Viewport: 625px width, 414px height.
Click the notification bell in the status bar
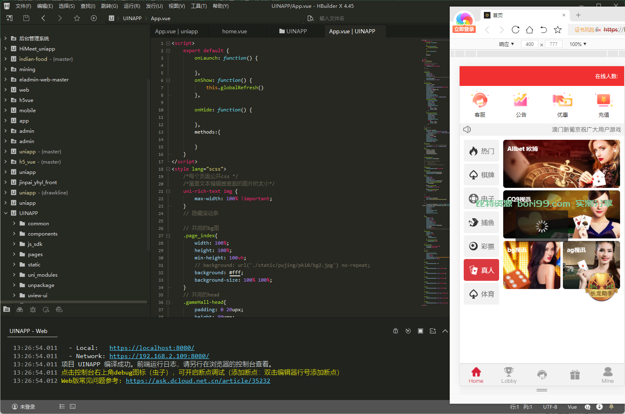[611, 407]
